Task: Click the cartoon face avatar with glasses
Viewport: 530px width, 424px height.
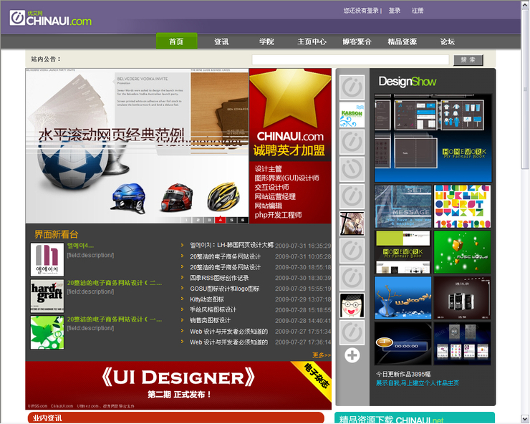Action: pos(352,305)
